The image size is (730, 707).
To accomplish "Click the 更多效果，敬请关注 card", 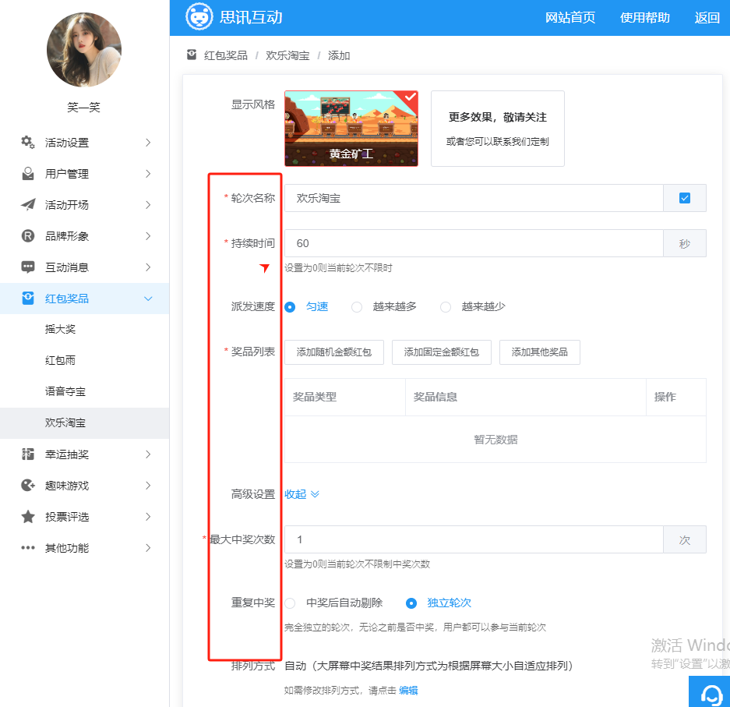I will pos(498,129).
